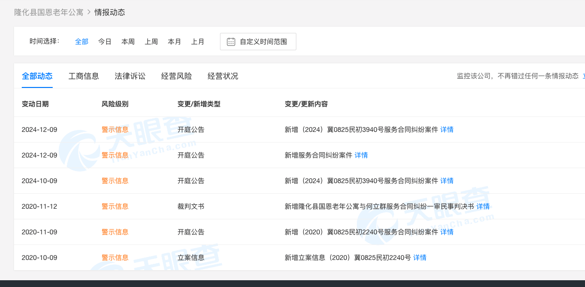
Task: Filter by 上月
Action: click(x=198, y=42)
